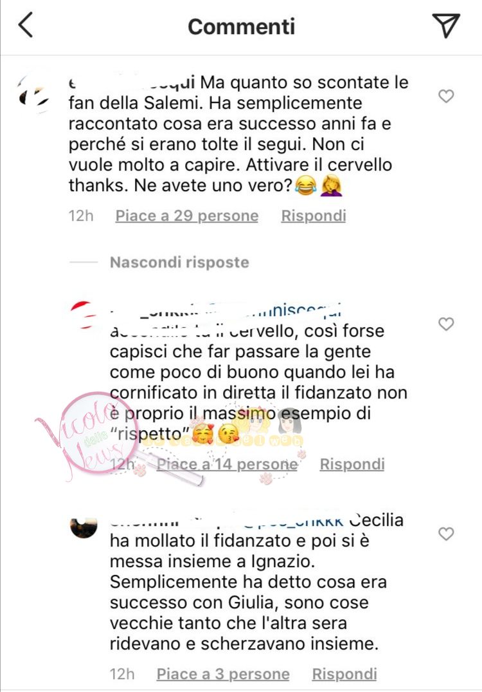Collapse replies with Nascondi risposte
Image resolution: width=482 pixels, height=692 pixels.
pyautogui.click(x=179, y=262)
